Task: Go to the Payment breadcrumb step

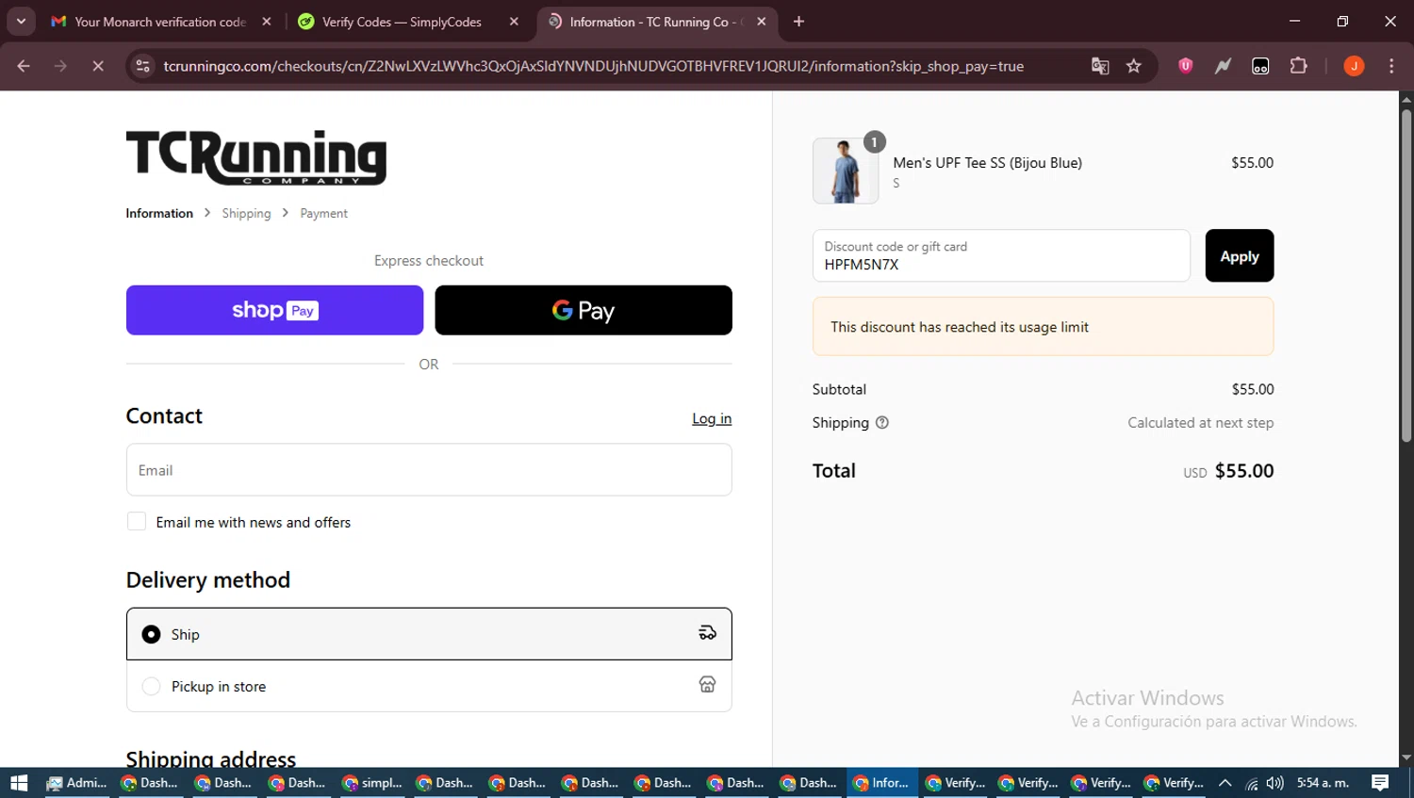Action: coord(323,213)
